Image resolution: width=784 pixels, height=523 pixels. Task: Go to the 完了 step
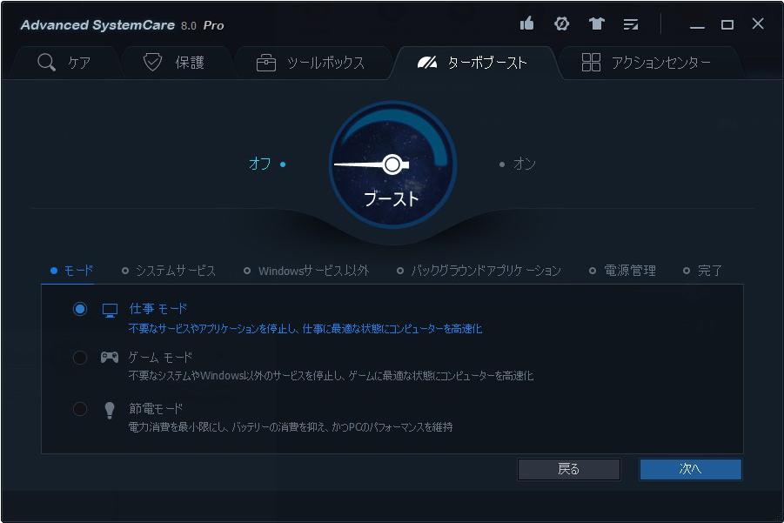pyautogui.click(x=702, y=271)
